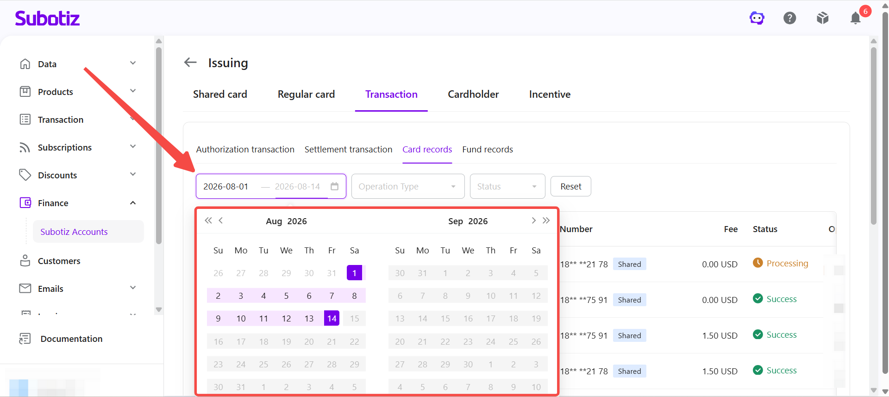Expand the Emails menu chevron
The height and width of the screenshot is (397, 889).
click(x=133, y=288)
